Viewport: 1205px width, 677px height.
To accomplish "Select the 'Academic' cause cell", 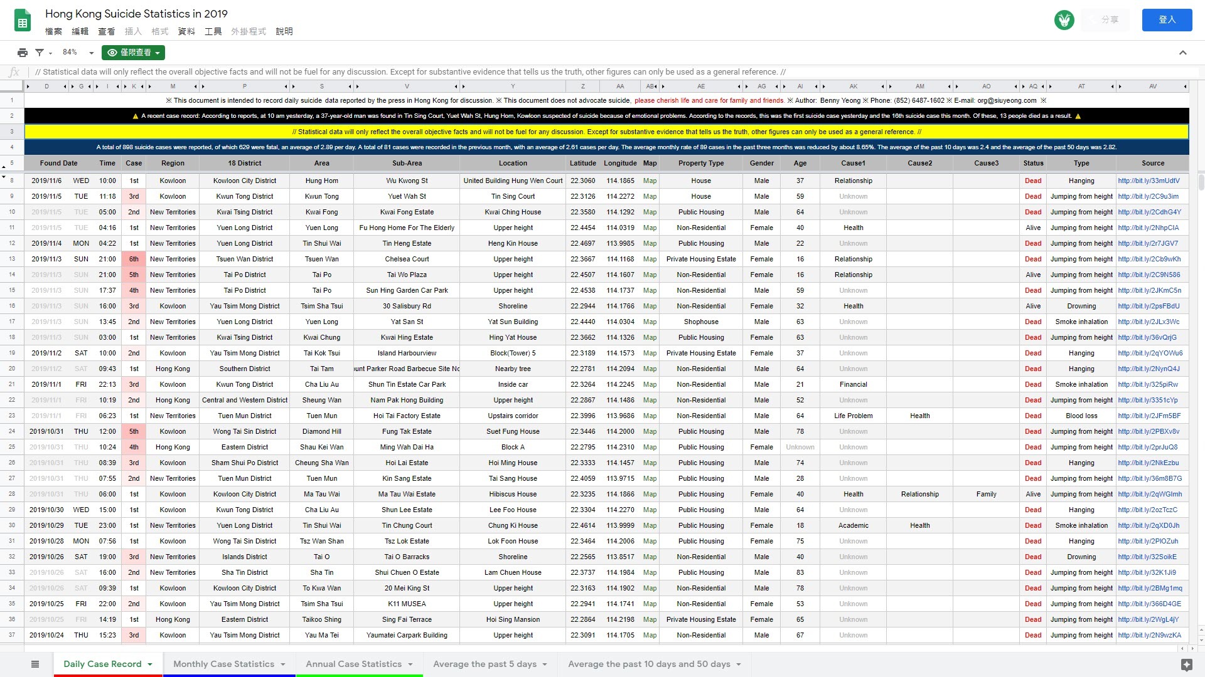I will coord(854,525).
